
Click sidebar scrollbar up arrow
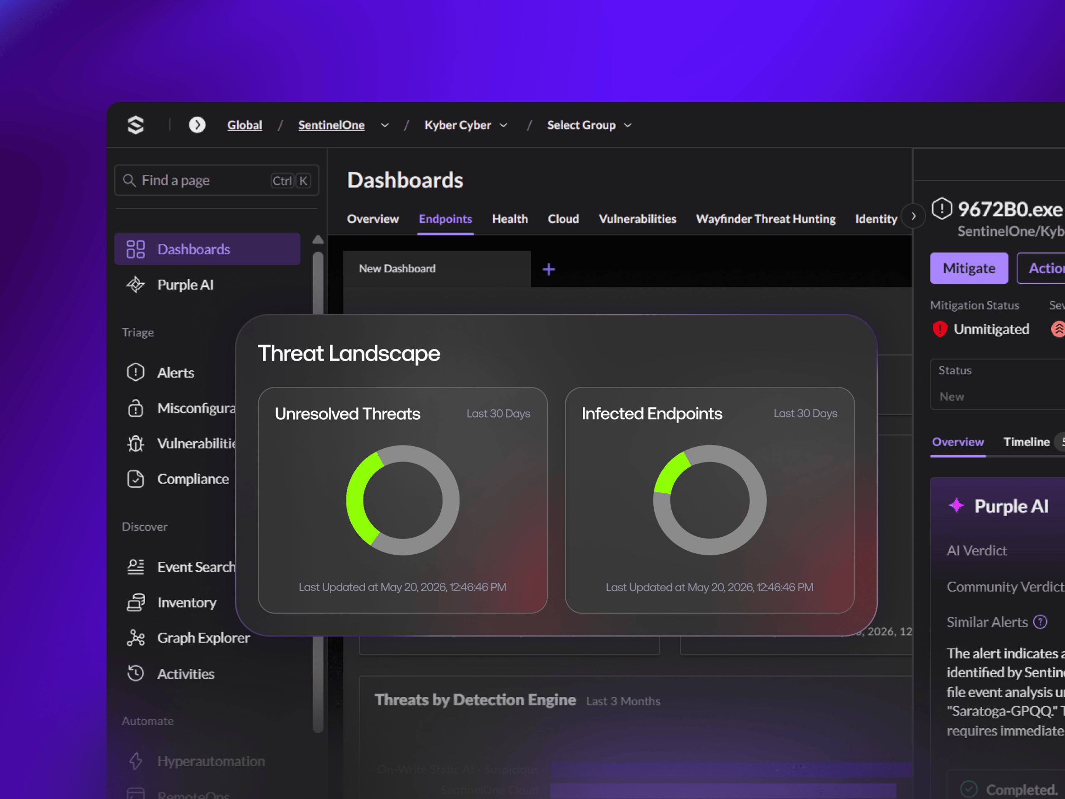[x=318, y=239]
